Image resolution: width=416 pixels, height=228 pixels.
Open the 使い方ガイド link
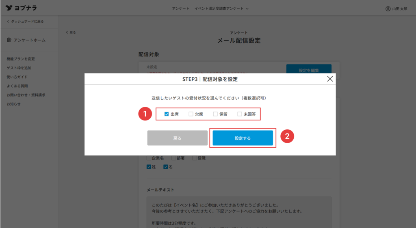pyautogui.click(x=17, y=77)
